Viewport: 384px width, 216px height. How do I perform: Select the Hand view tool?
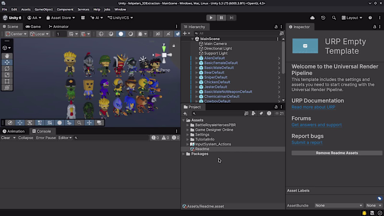click(x=7, y=56)
